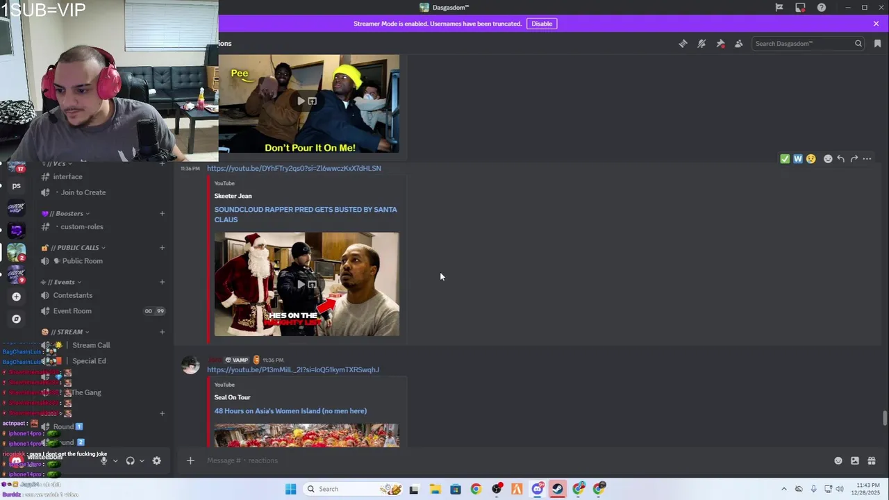Open 48 Hours on Asia's Women Island link
The width and height of the screenshot is (889, 500).
click(290, 411)
